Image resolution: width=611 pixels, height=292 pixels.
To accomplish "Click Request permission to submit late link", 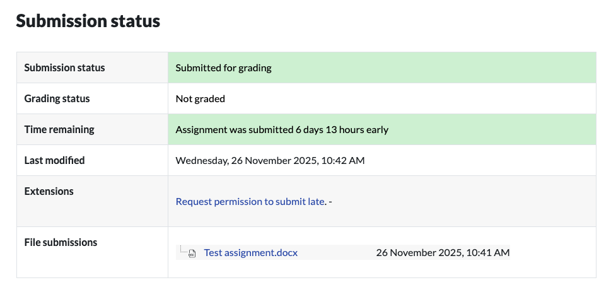I will 250,202.
